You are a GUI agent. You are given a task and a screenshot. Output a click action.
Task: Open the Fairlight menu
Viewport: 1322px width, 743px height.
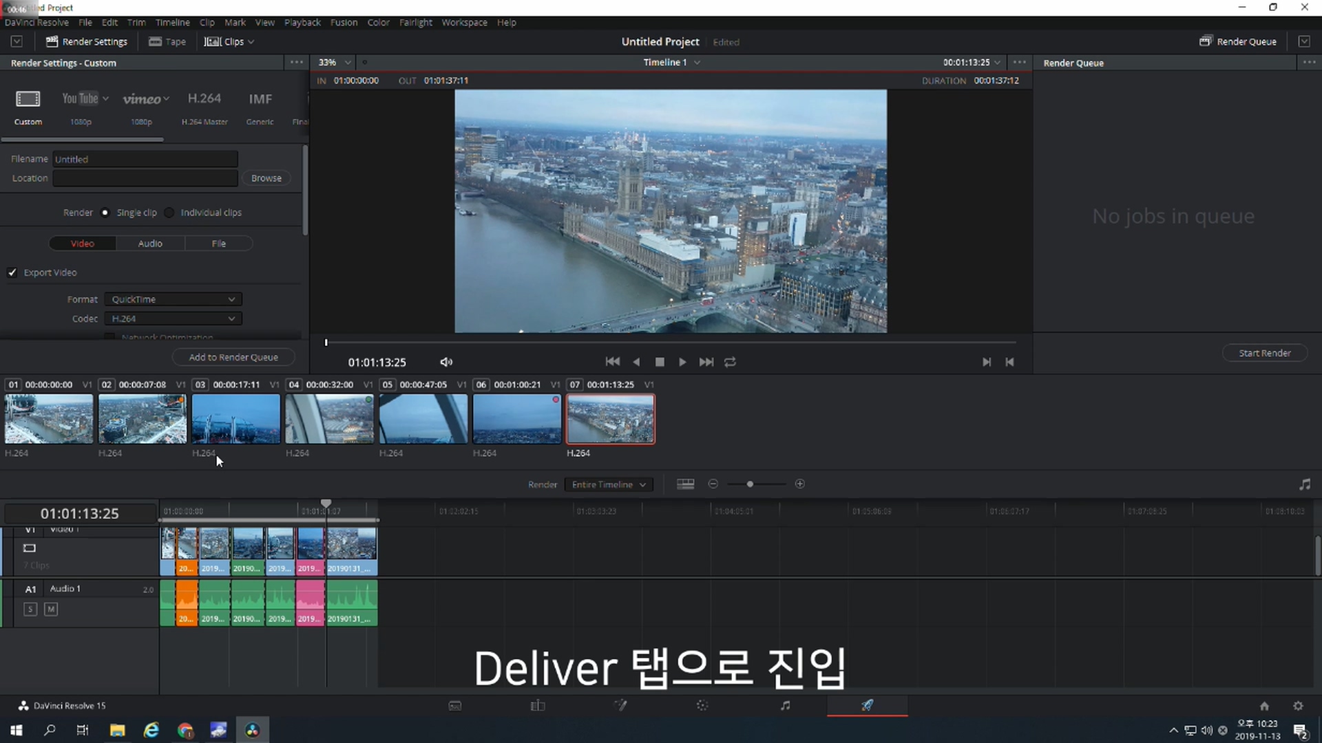pos(415,22)
